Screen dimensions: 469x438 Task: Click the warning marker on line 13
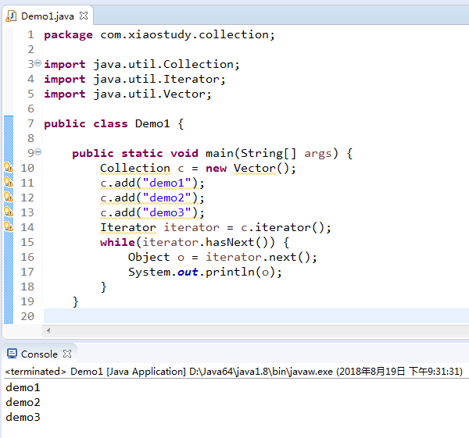[x=9, y=212]
